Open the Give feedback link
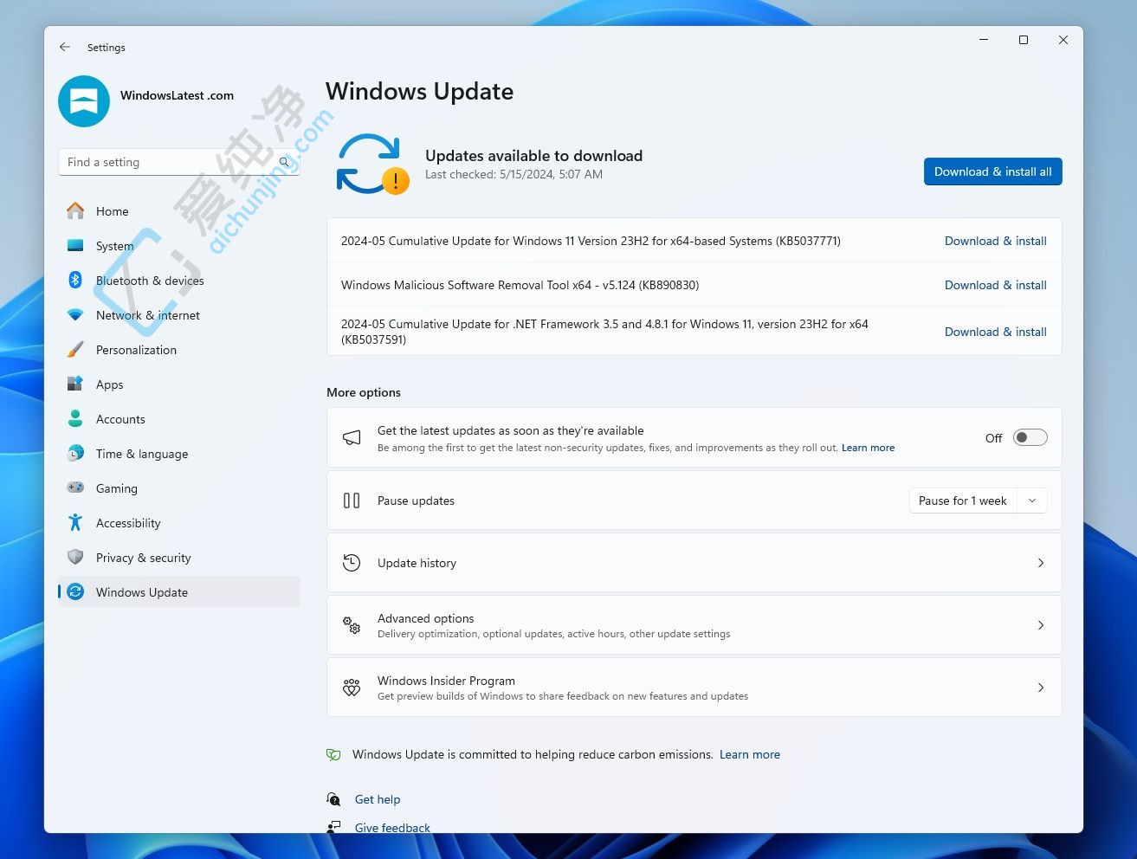Image resolution: width=1137 pixels, height=859 pixels. [392, 828]
